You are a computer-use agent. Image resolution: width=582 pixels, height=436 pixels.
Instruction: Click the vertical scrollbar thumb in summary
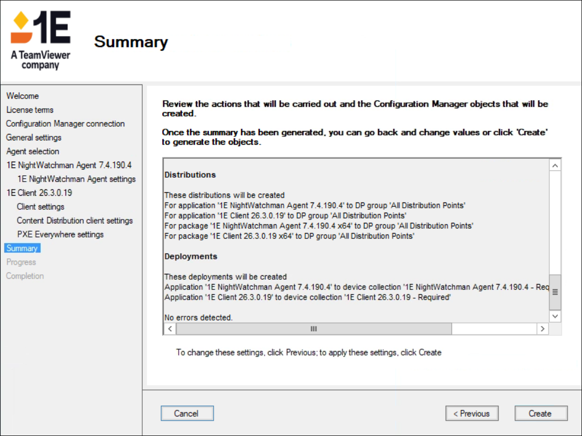(x=555, y=292)
